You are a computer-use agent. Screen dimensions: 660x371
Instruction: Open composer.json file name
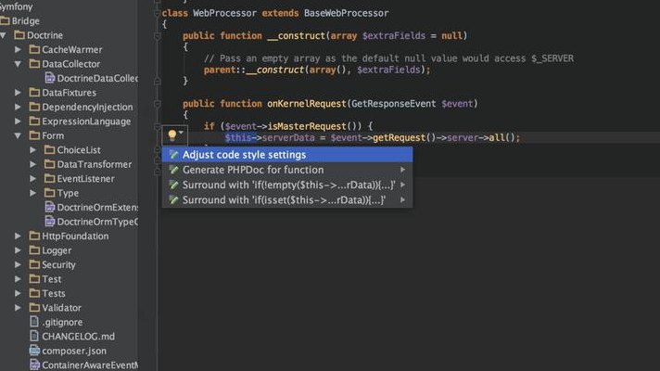click(x=74, y=351)
